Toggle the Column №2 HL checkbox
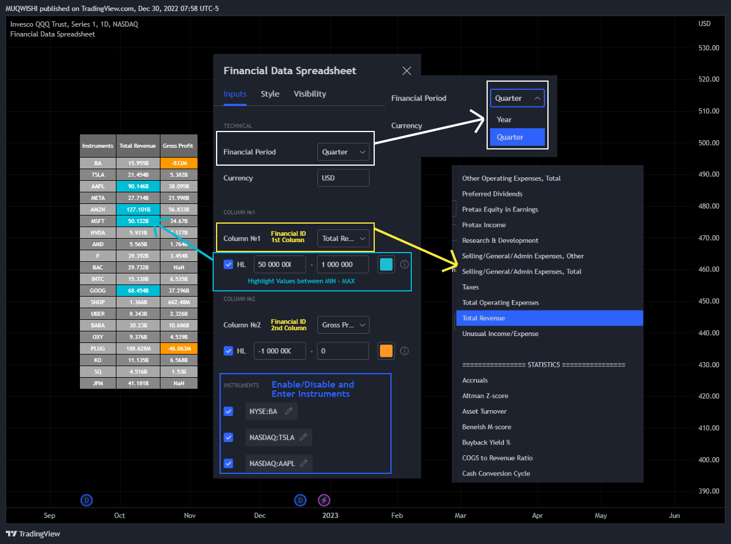The image size is (731, 544). (228, 351)
